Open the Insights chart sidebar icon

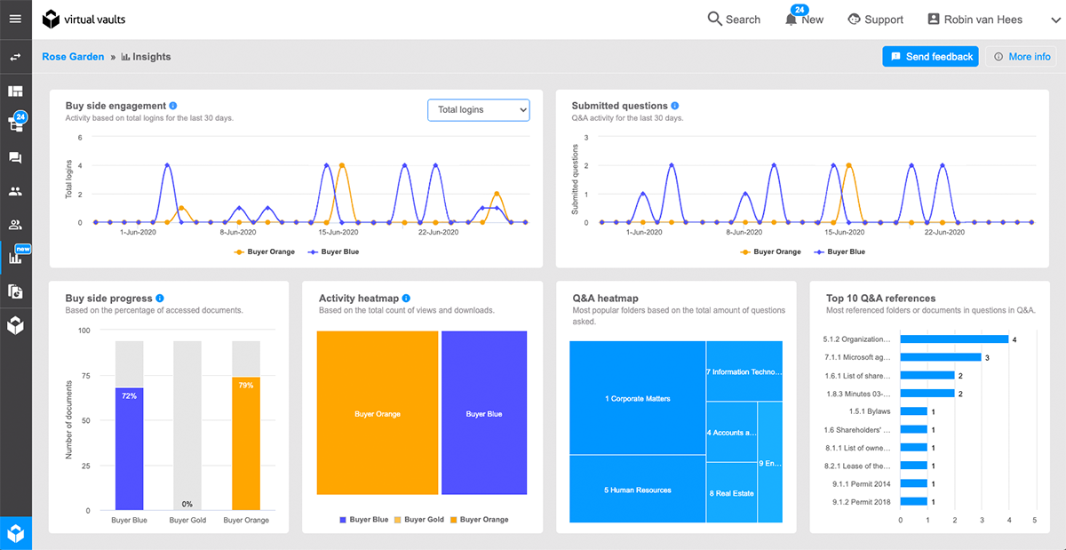click(x=15, y=258)
